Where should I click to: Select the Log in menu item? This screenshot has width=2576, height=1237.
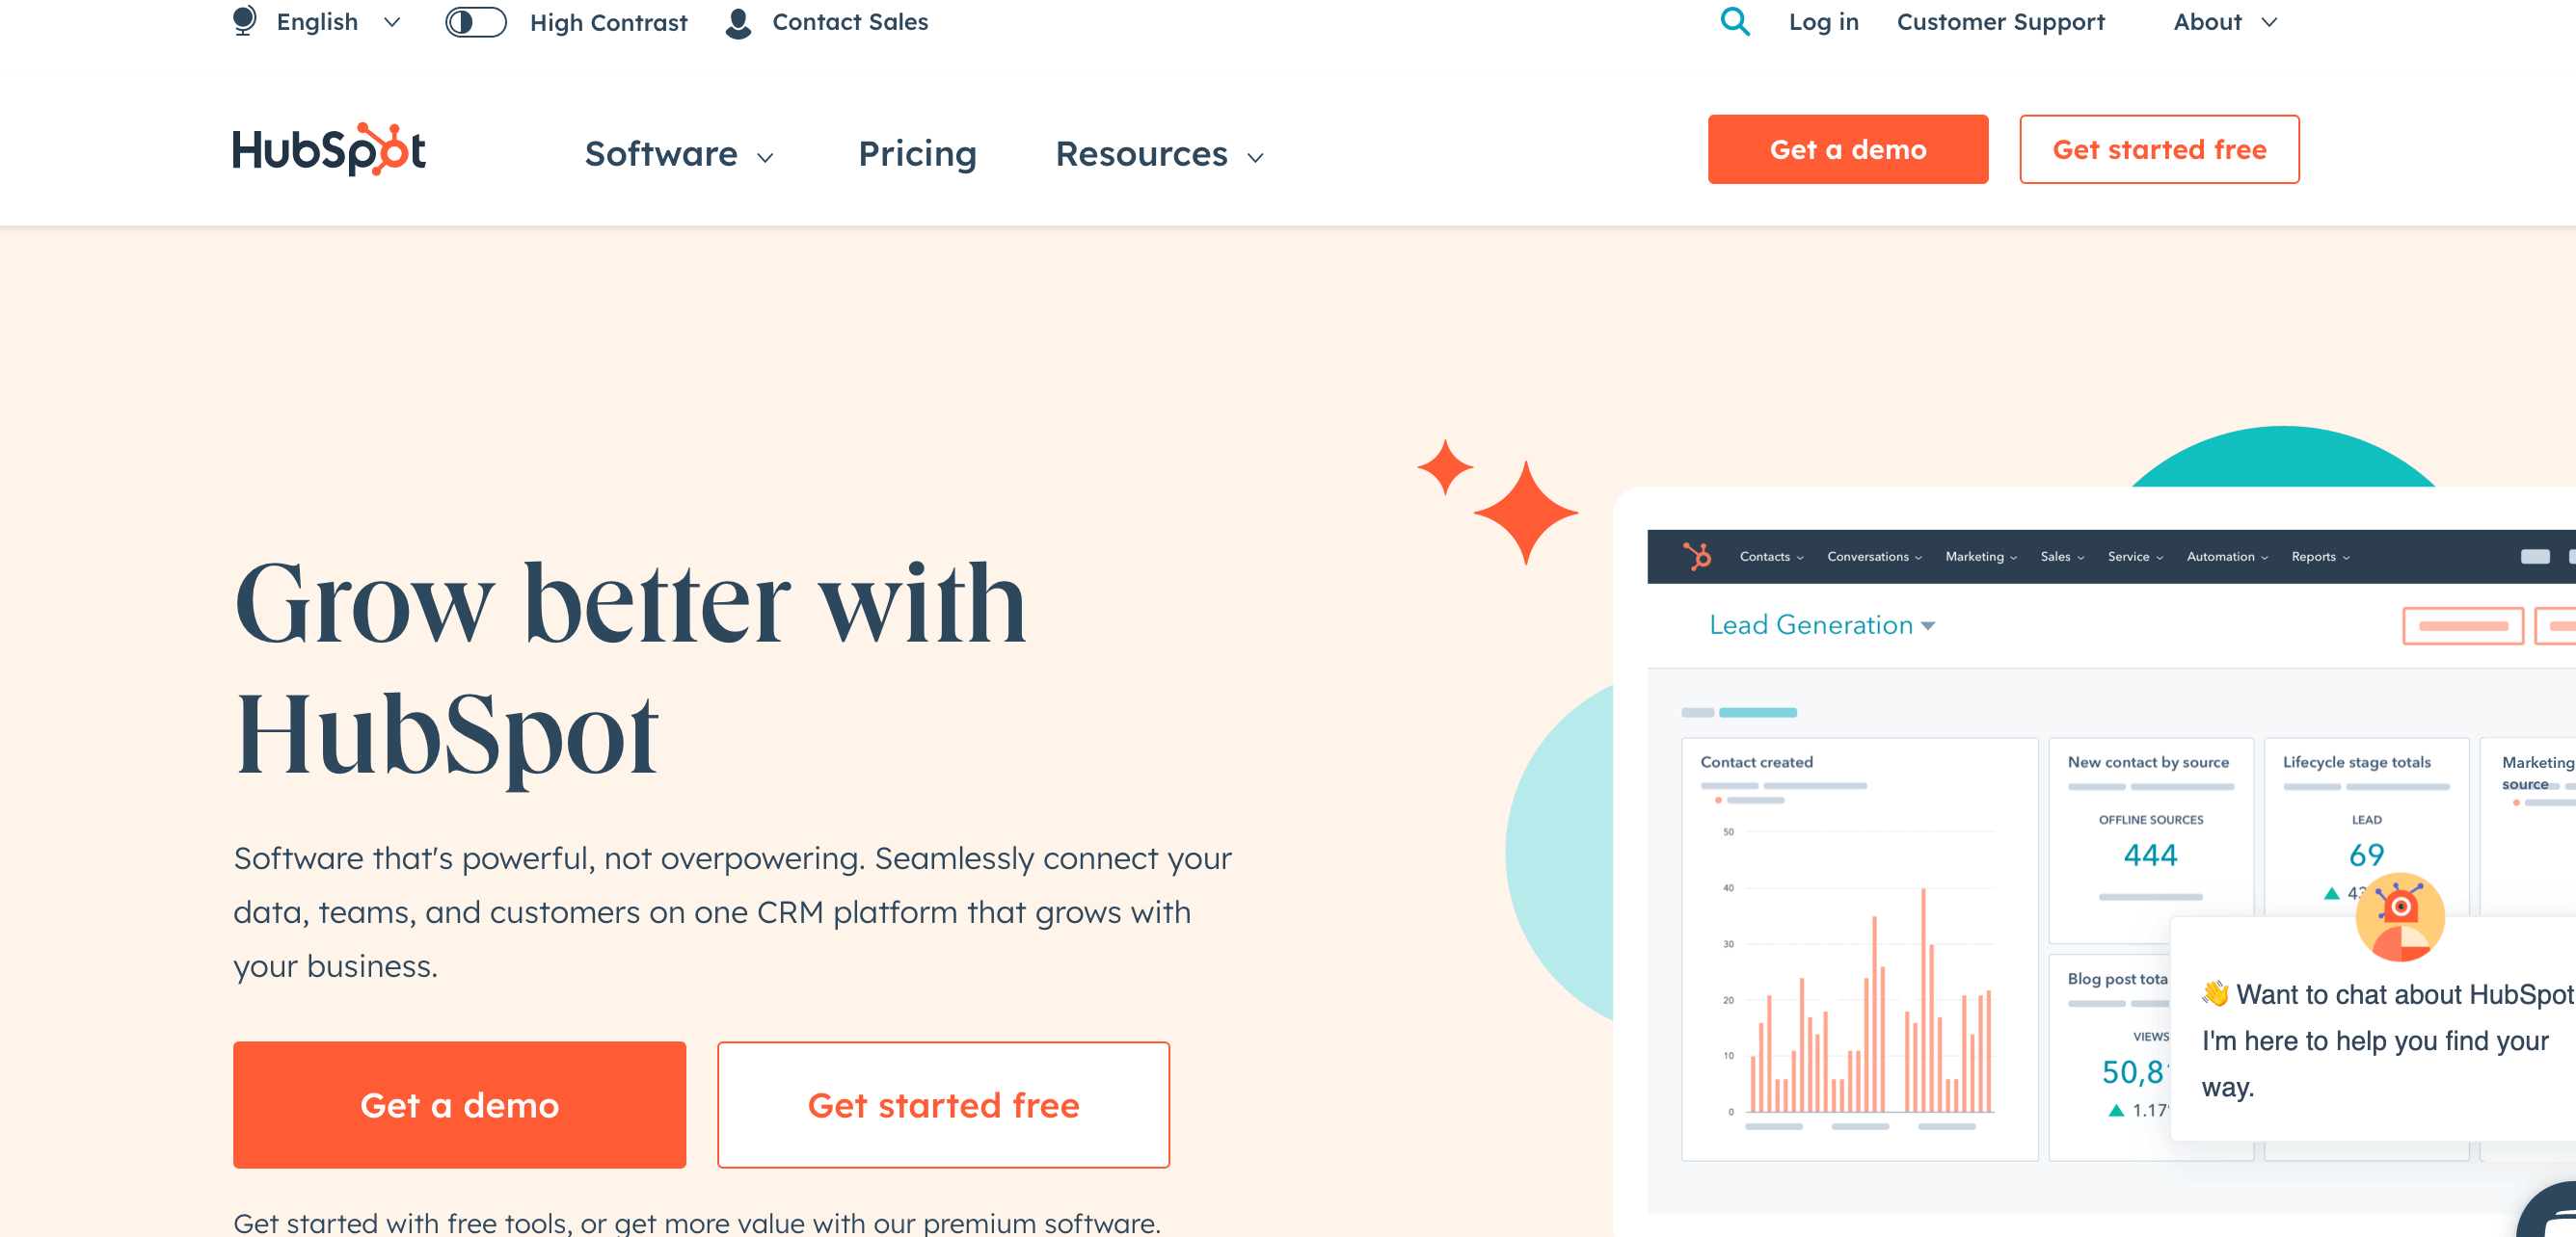1824,21
